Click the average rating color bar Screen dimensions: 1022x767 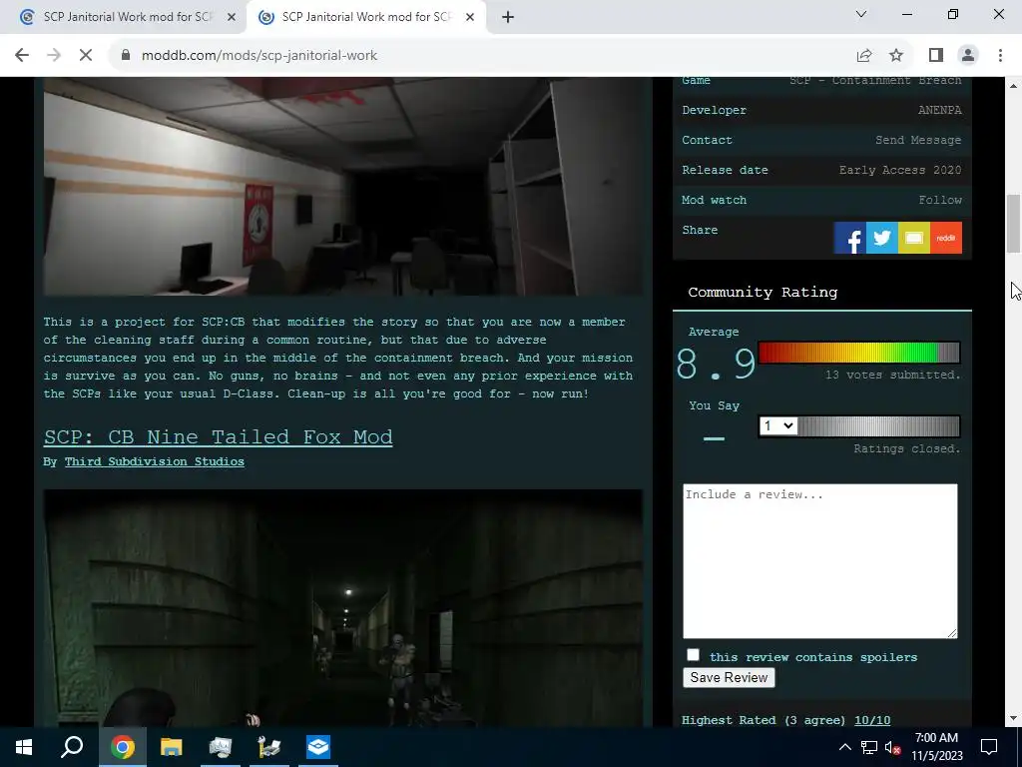(x=859, y=353)
